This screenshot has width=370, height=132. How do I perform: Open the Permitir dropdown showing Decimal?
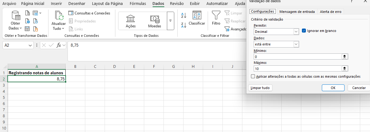tap(296, 32)
